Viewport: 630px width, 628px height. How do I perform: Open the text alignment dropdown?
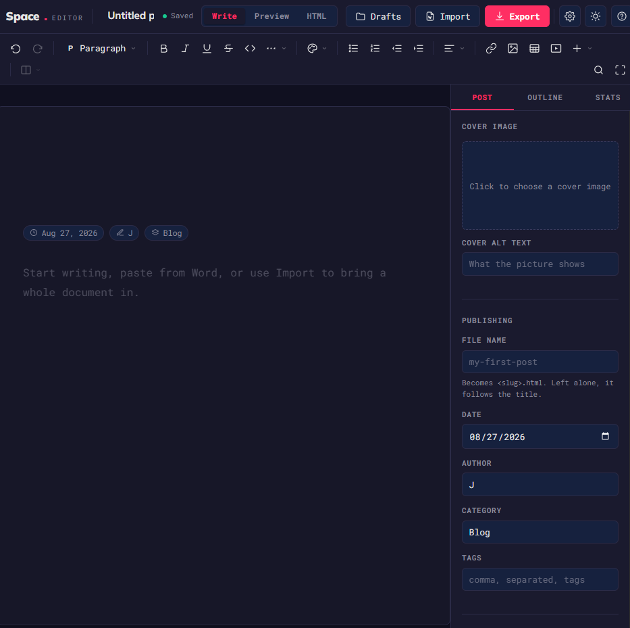pyautogui.click(x=454, y=49)
